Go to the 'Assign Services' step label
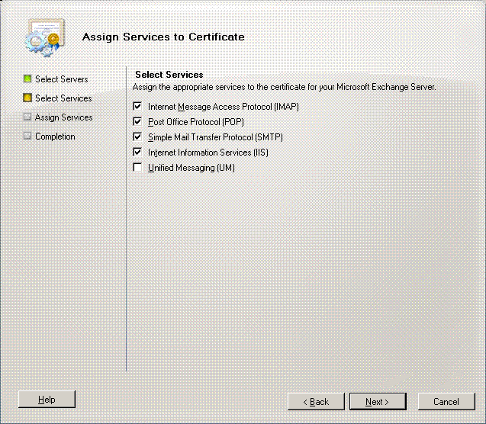 (x=64, y=117)
